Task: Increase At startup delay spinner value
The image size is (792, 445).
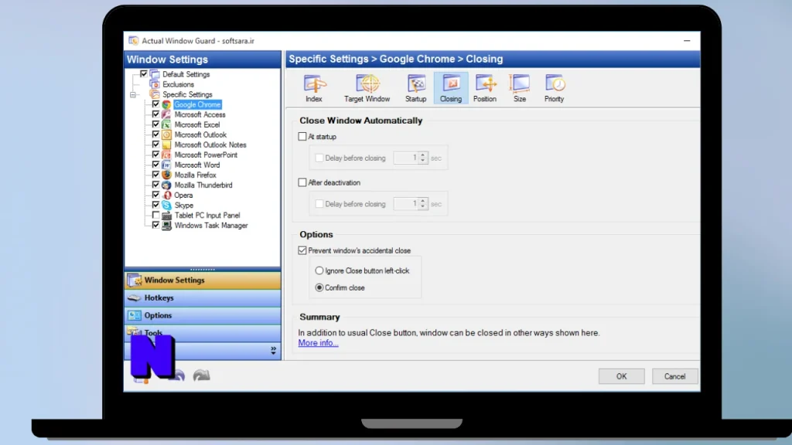Action: coord(423,155)
